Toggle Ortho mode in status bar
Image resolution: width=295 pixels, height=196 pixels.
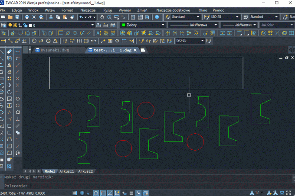point(89,193)
